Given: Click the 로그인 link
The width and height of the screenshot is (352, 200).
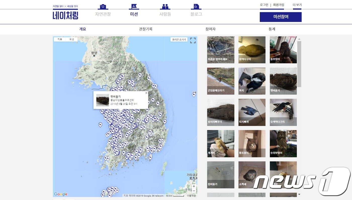Looking at the screenshot, I should tap(264, 5).
